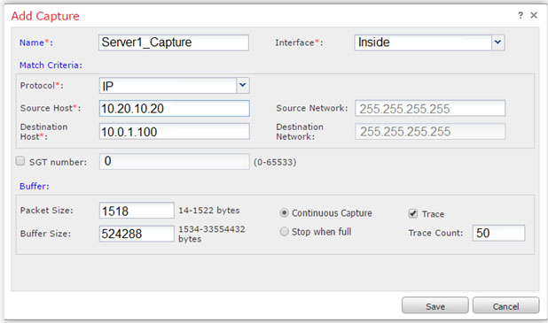548x323 pixels.
Task: Save the capture configuration
Action: click(435, 306)
